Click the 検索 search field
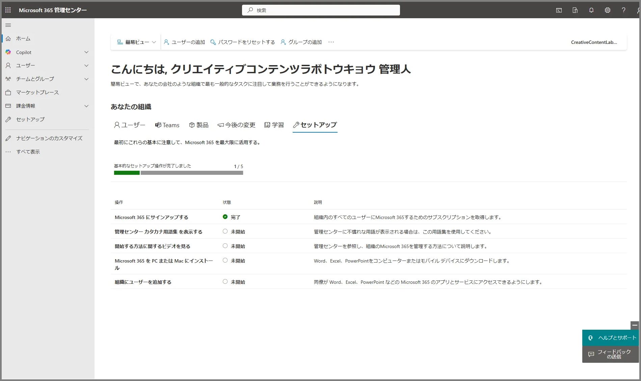 [321, 10]
